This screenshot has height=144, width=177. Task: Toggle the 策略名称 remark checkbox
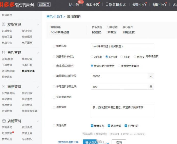point(92,126)
